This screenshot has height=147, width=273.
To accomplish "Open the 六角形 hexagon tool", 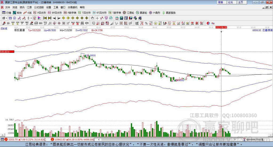I will click(155, 13).
